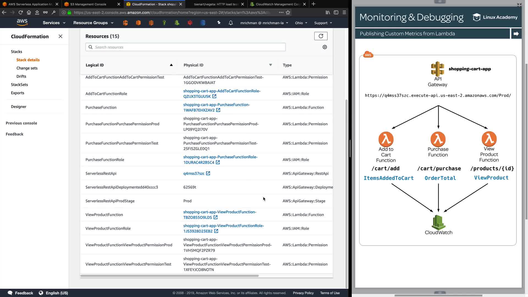Expand the Services dropdown menu
Viewport: 528px width, 297px height.
tap(54, 23)
